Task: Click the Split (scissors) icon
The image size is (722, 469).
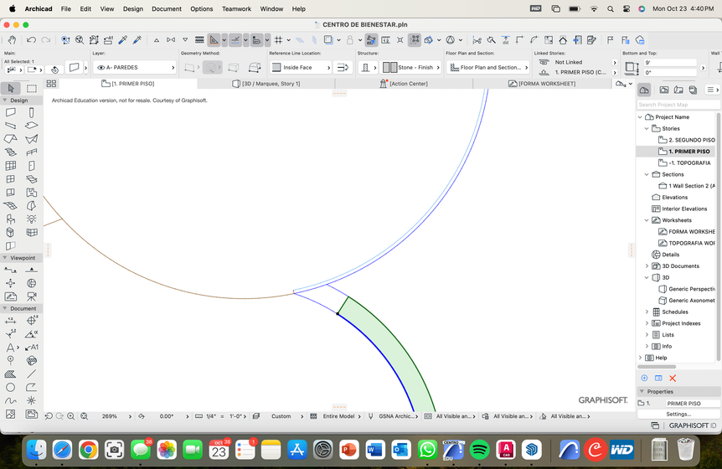Action: (477, 40)
